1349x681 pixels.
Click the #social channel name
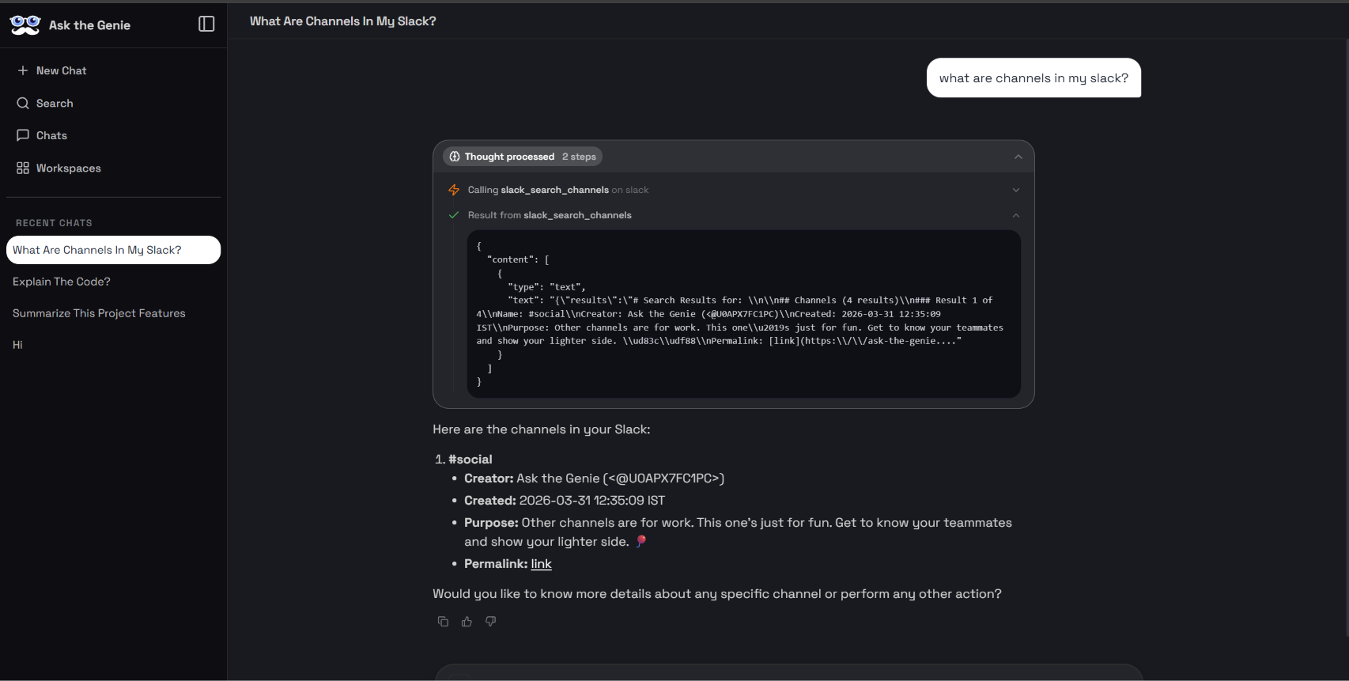tap(470, 460)
